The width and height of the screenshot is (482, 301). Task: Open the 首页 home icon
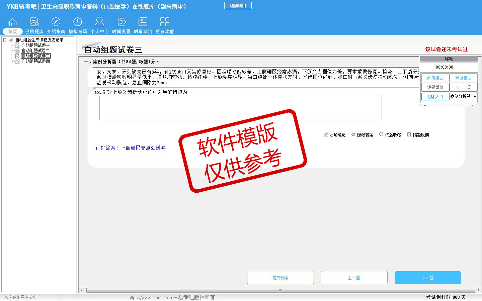(13, 22)
